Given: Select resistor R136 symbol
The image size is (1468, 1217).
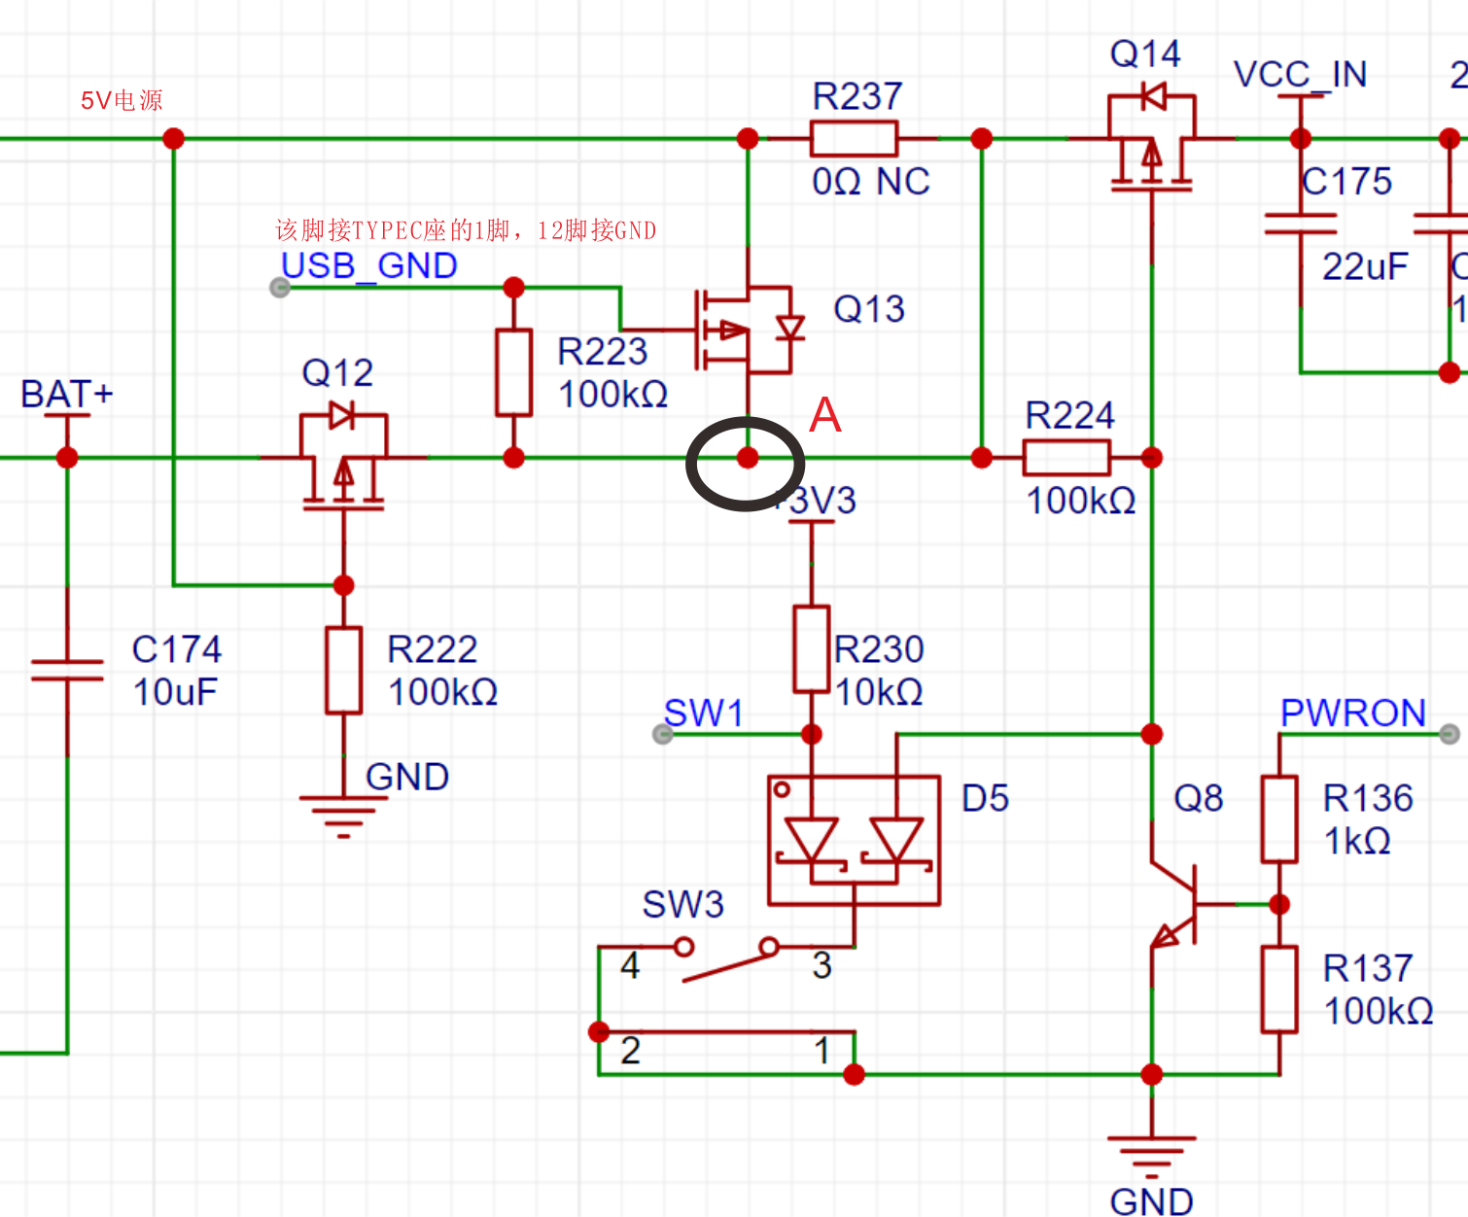Looking at the screenshot, I should (x=1279, y=818).
